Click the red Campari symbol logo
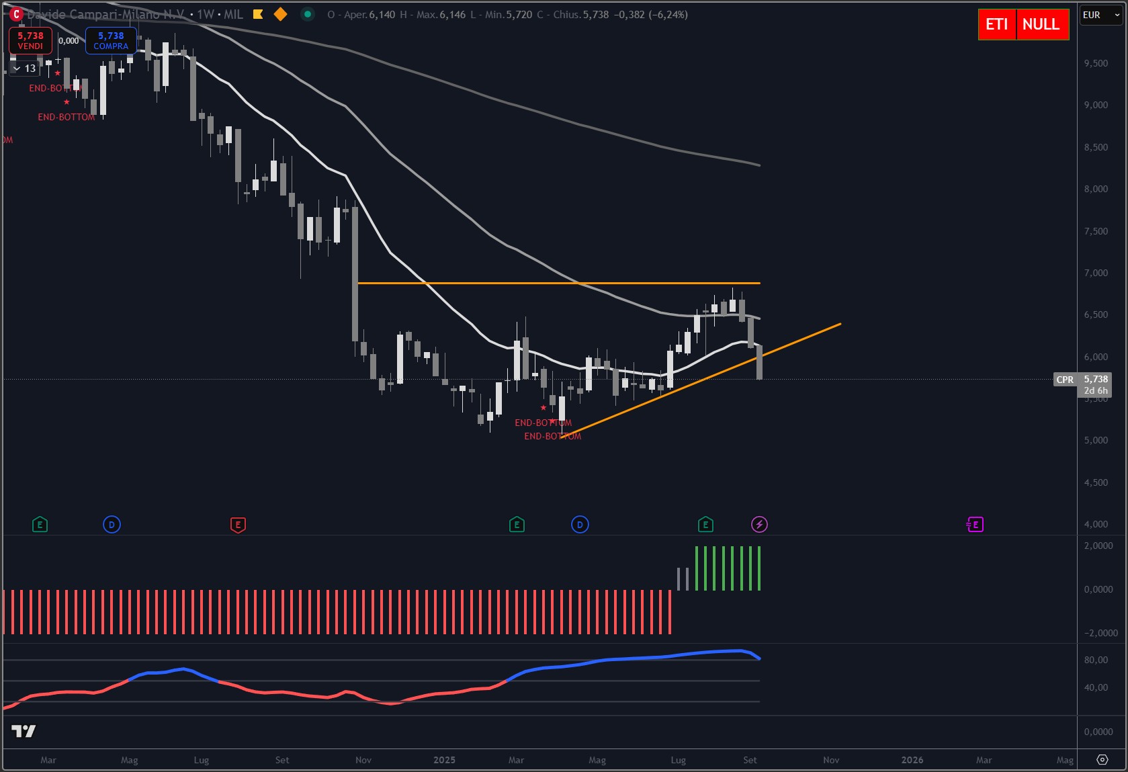This screenshot has width=1128, height=772. click(16, 14)
